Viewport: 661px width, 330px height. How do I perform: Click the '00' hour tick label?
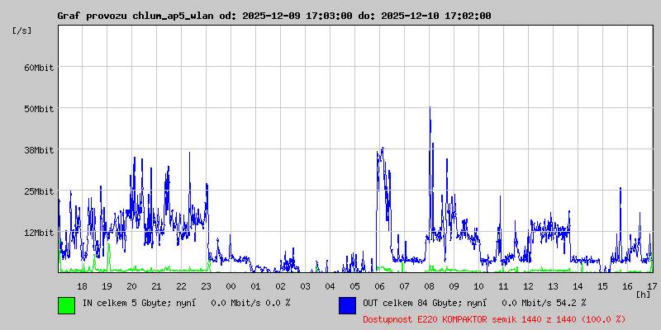pos(231,286)
